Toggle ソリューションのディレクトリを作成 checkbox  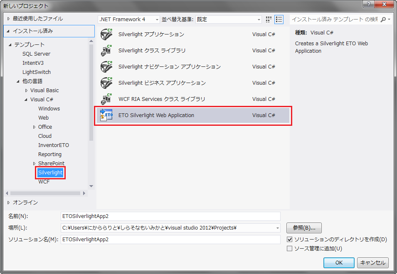290,240
